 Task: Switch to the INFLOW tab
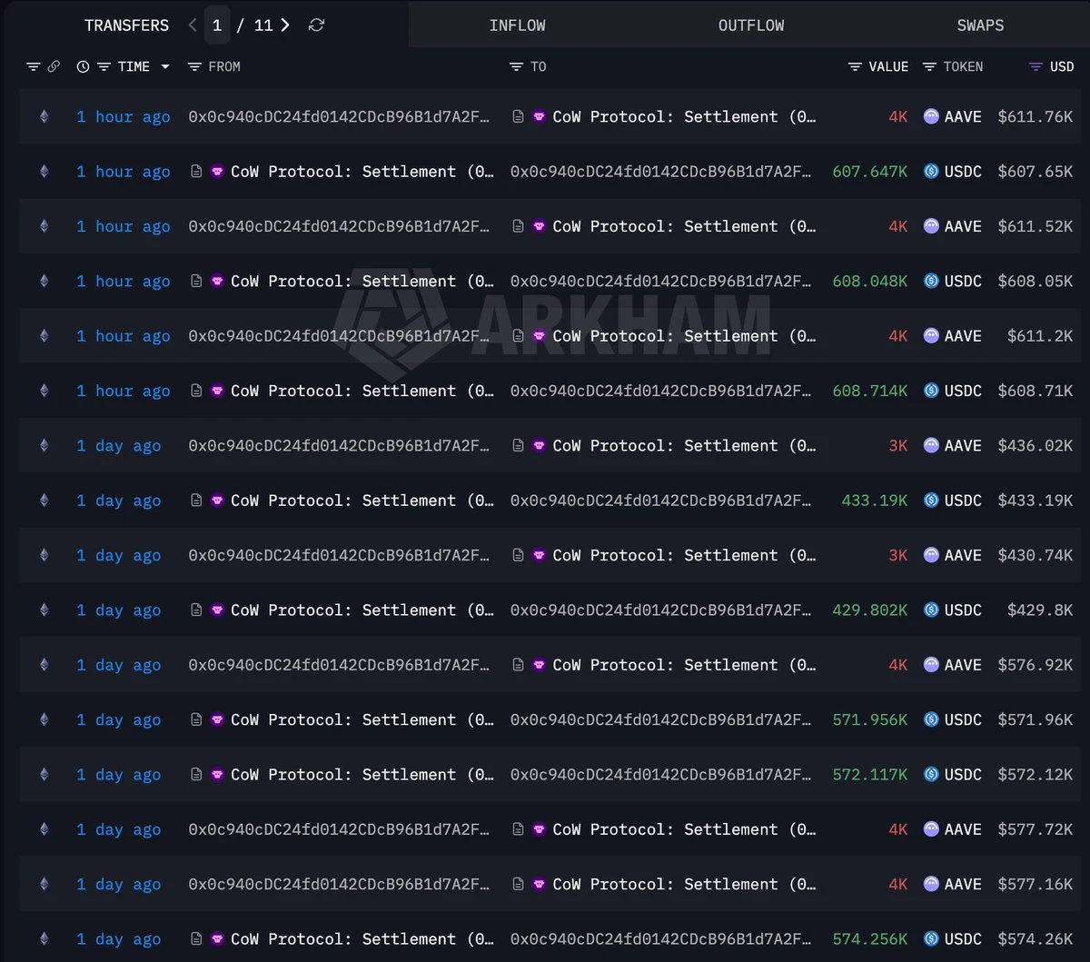point(517,25)
